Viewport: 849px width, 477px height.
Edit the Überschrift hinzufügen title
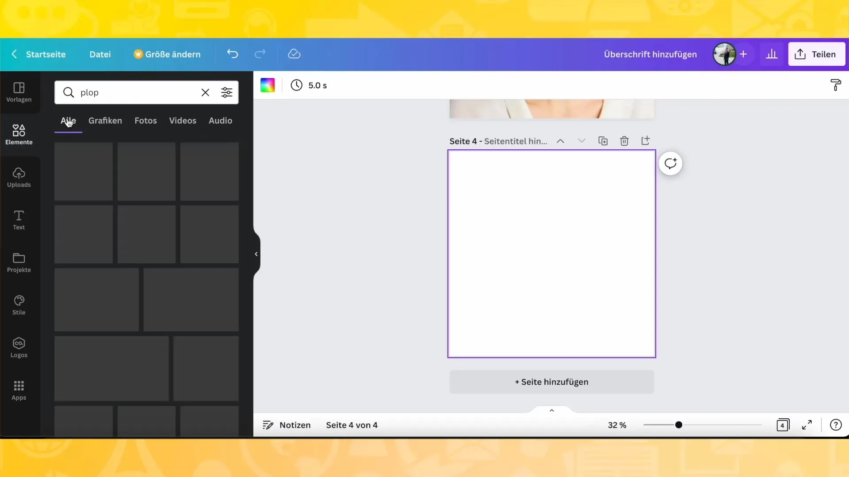[x=650, y=54]
